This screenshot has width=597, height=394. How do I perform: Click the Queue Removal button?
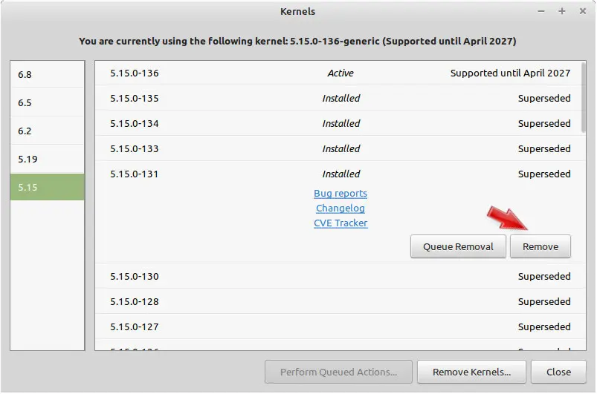point(458,246)
